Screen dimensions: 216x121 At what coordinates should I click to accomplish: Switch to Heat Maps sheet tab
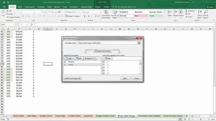tap(32, 116)
